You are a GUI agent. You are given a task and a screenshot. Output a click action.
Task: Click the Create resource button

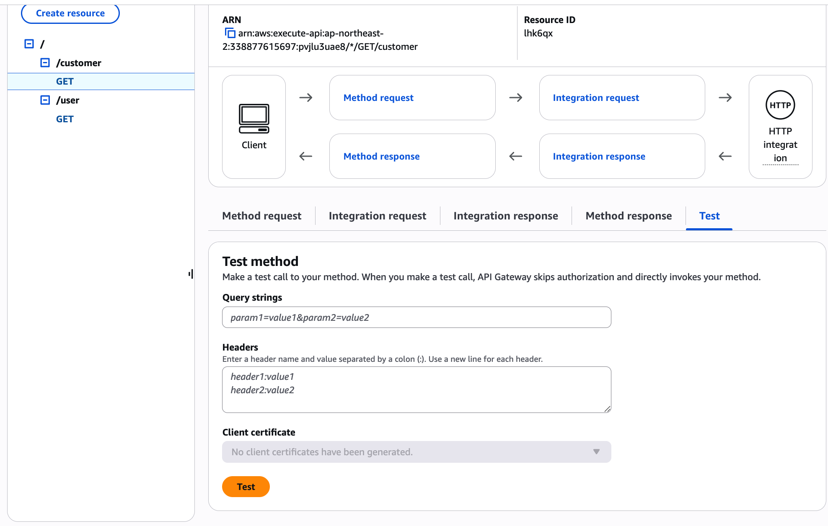coord(70,13)
